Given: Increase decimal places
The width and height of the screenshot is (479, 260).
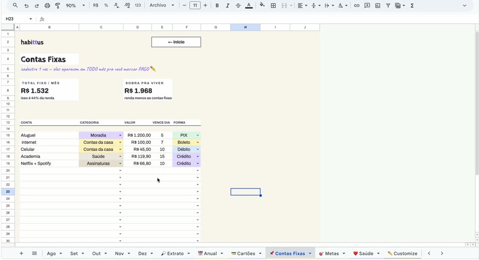Looking at the screenshot, I should 127,5.
